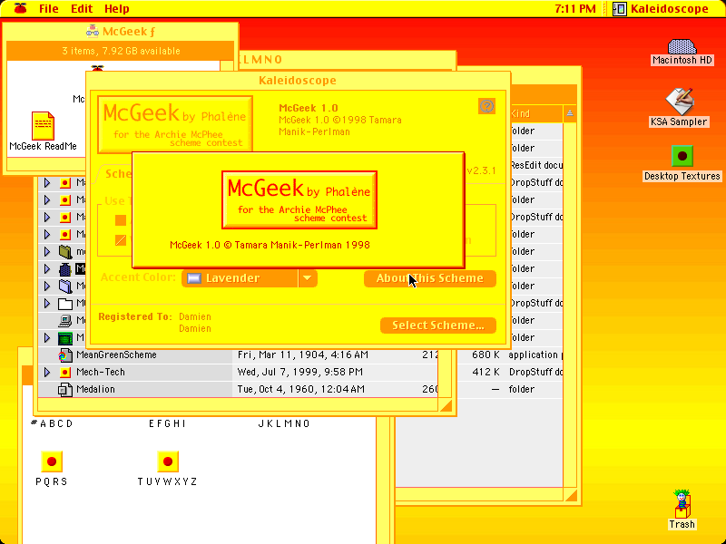This screenshot has height=544, width=726.
Task: Click the "# A B C D" label
Action: tap(52, 423)
